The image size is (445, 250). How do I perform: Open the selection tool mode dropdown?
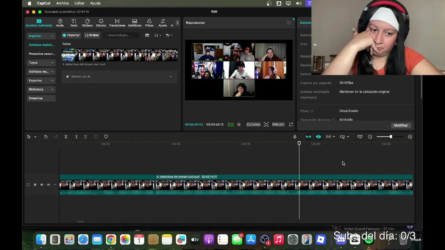pos(35,137)
